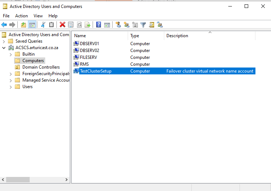271x191 pixels.
Task: Click the Export List toolbar icon
Action: 88,25
